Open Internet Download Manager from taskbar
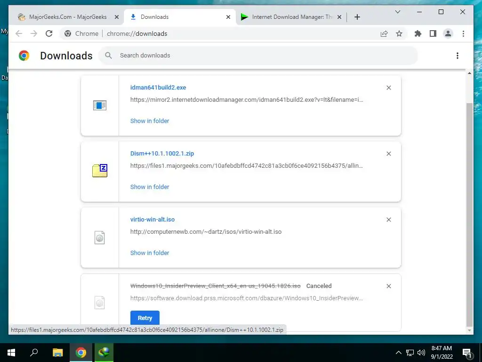The width and height of the screenshot is (482, 362). click(104, 353)
